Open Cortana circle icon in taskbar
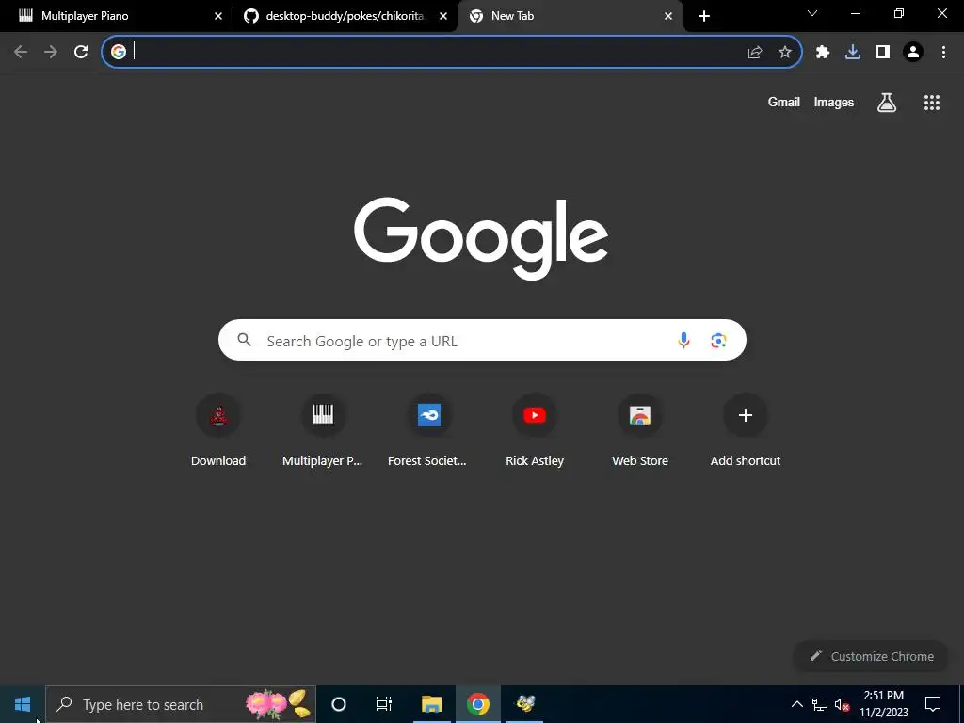The height and width of the screenshot is (723, 964). click(x=339, y=704)
